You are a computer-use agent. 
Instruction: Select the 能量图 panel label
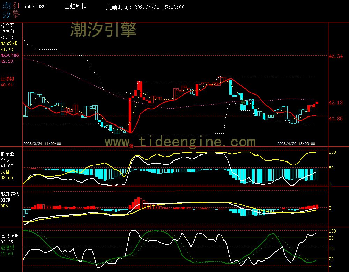(8, 154)
